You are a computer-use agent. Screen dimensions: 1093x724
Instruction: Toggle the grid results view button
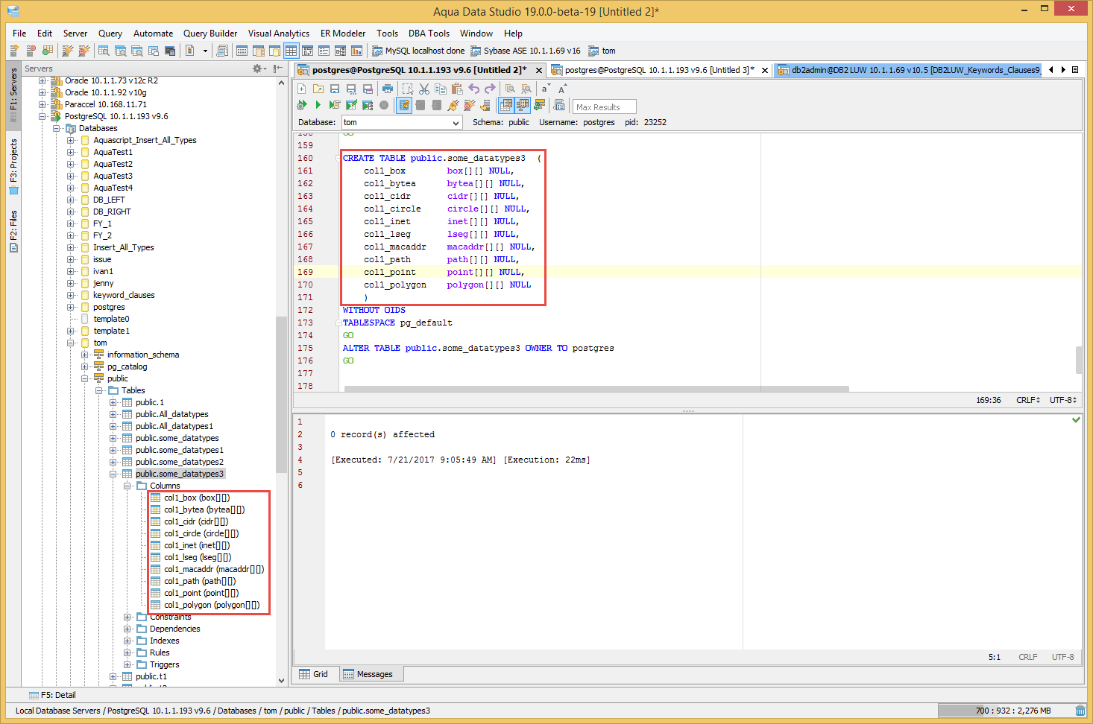point(506,105)
